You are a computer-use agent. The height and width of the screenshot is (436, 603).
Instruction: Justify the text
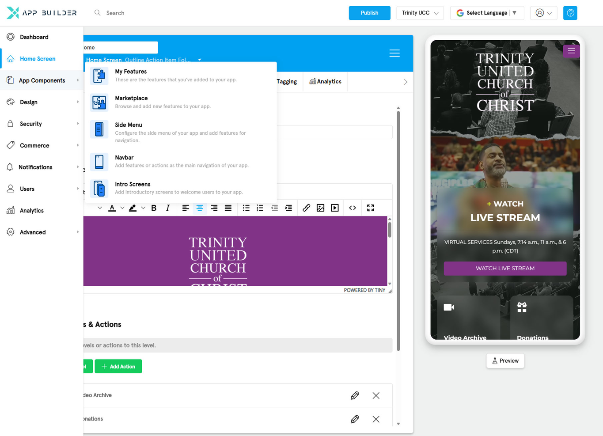point(228,208)
